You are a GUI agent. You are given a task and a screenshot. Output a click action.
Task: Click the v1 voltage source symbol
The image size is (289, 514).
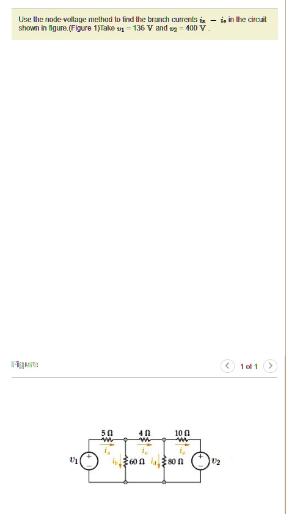[89, 461]
